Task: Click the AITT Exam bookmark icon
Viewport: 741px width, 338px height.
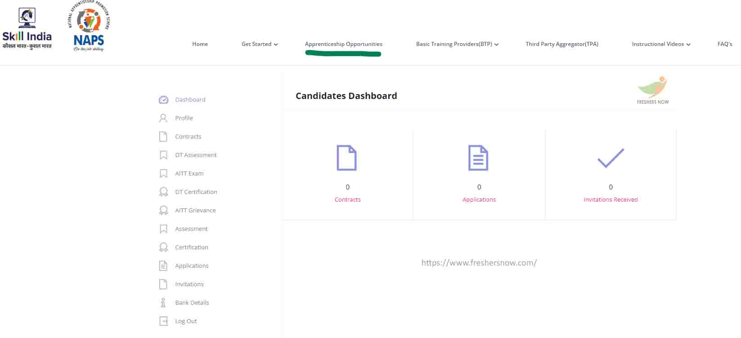Action: 163,174
